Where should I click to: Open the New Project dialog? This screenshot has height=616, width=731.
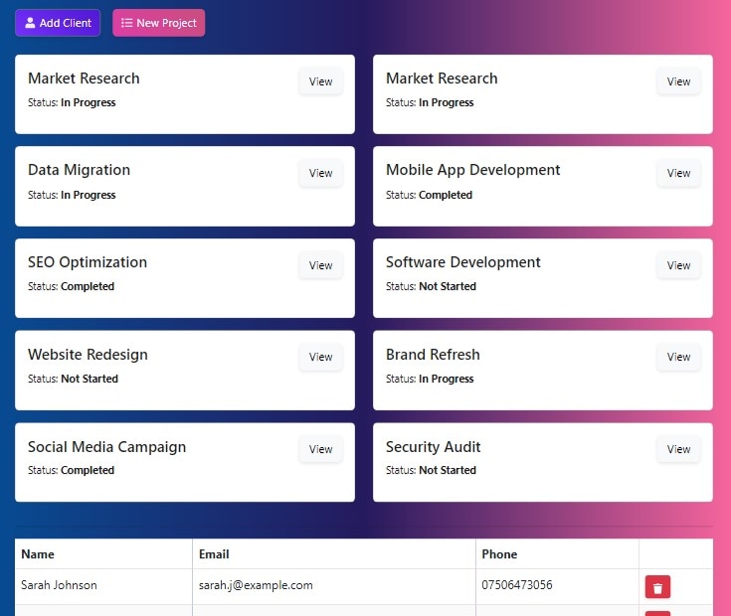tap(158, 23)
